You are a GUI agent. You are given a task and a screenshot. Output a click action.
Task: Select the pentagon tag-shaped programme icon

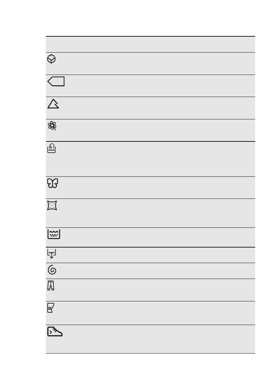point(56,82)
